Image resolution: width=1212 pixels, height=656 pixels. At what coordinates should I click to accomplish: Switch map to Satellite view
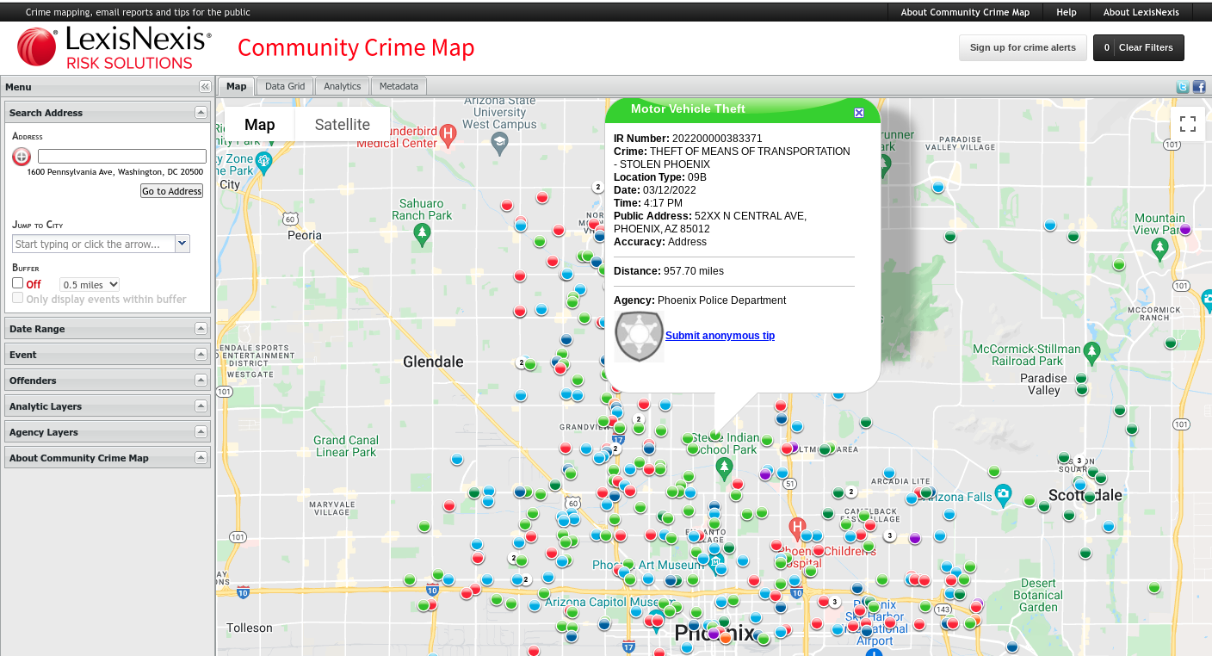pos(342,125)
